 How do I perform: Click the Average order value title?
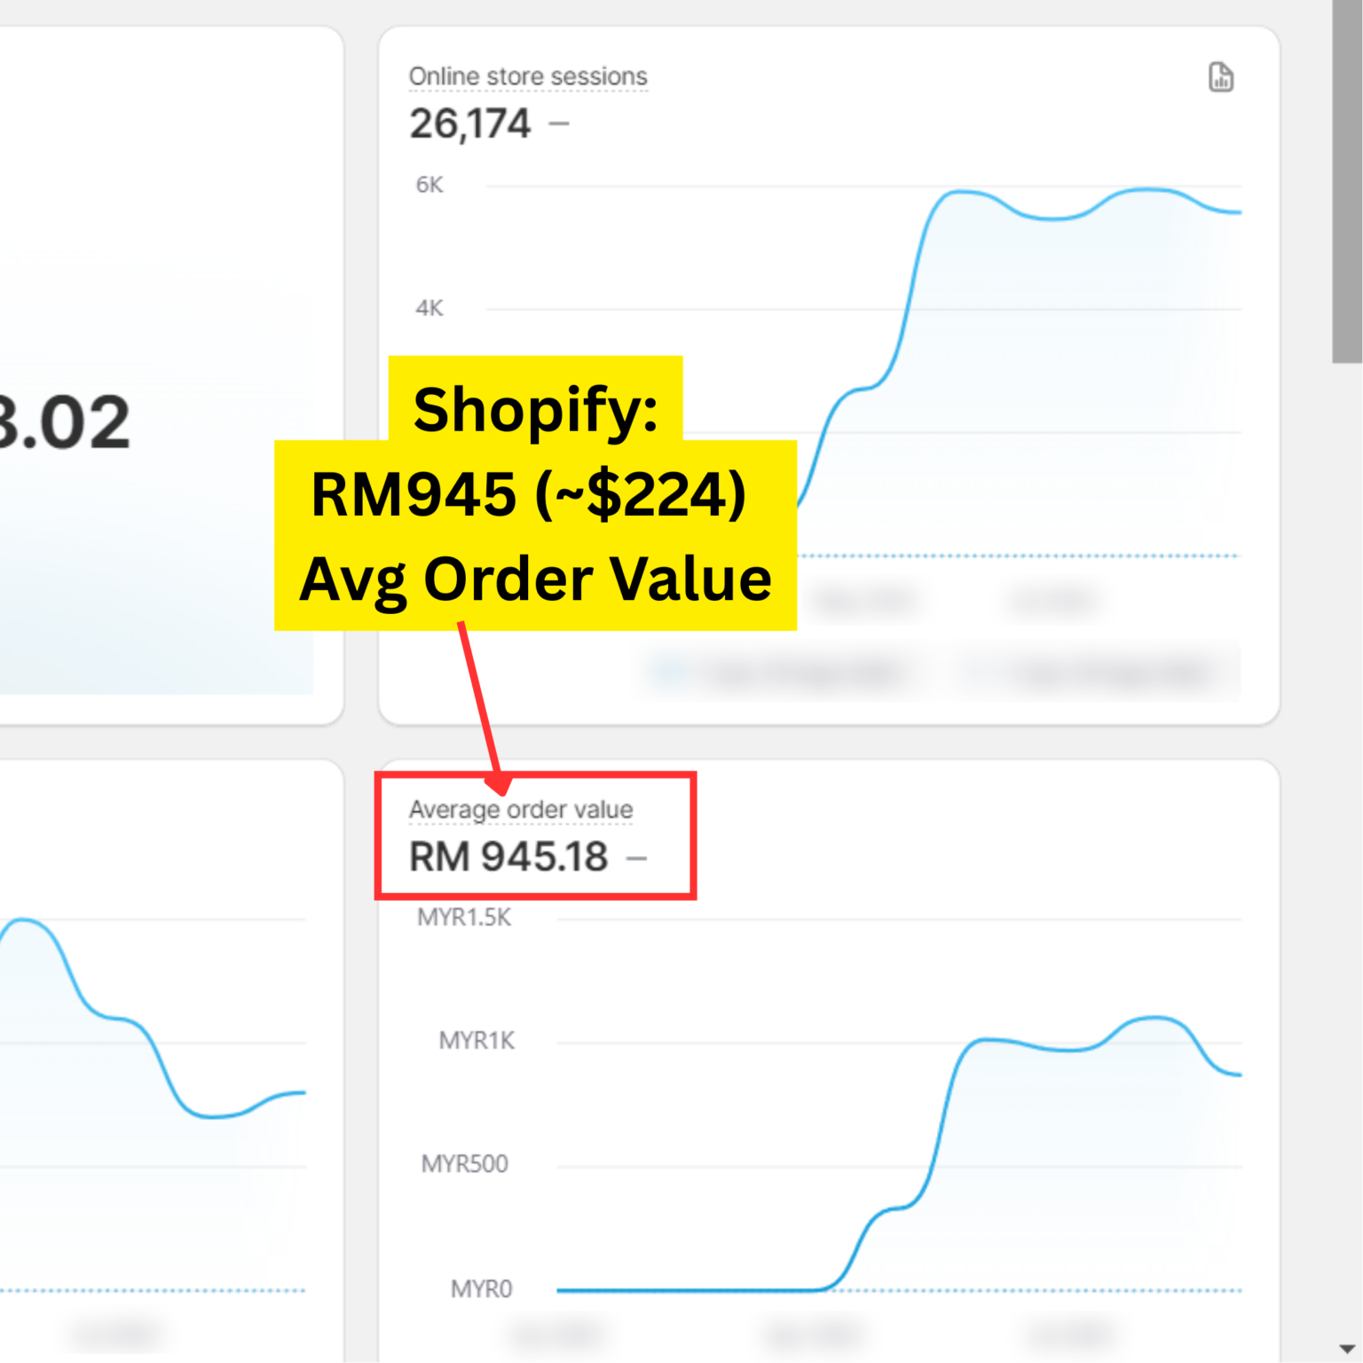tap(521, 809)
